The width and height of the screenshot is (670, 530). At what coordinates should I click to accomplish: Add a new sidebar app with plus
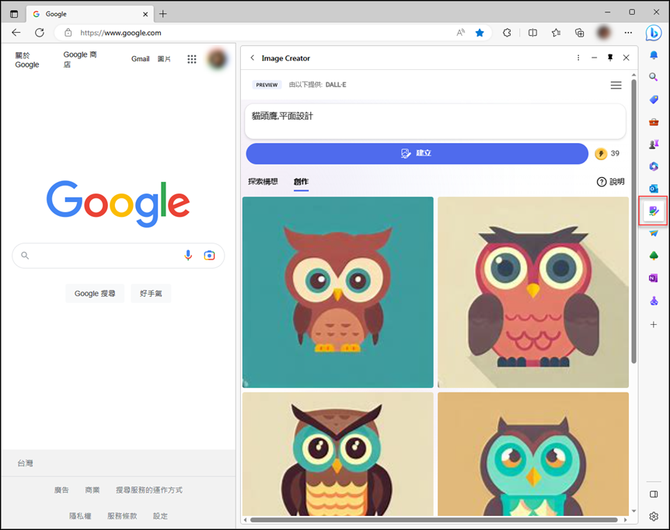click(x=654, y=325)
